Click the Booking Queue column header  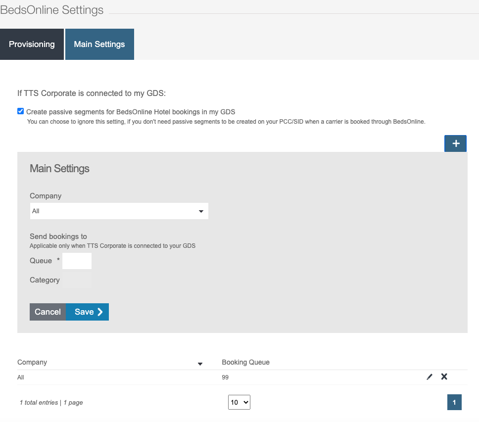tap(245, 362)
